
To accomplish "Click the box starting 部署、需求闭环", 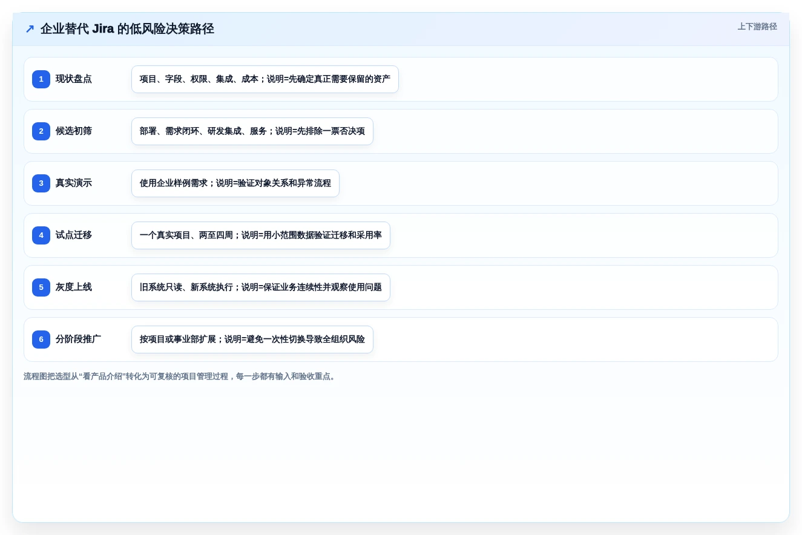I will click(252, 131).
